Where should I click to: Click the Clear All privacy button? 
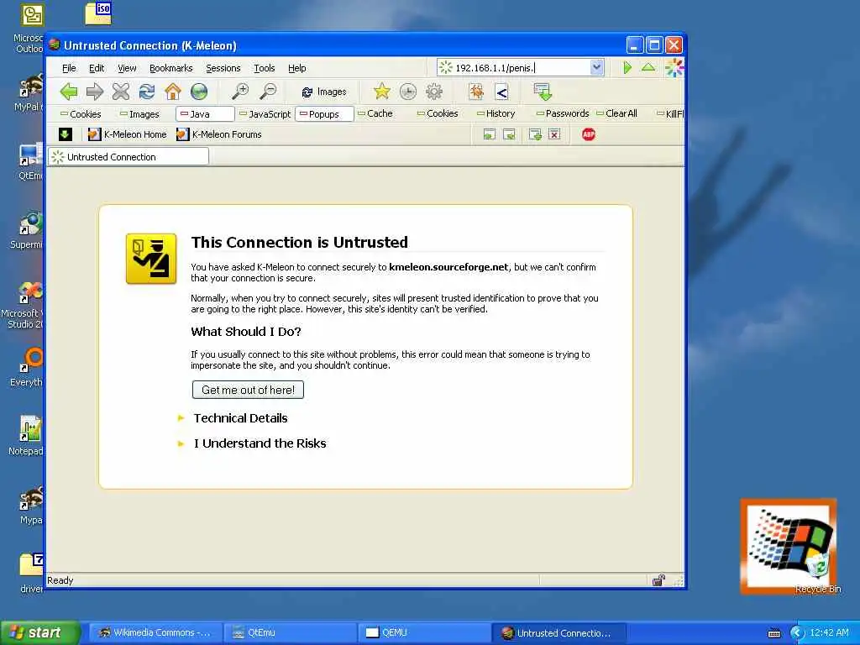616,113
